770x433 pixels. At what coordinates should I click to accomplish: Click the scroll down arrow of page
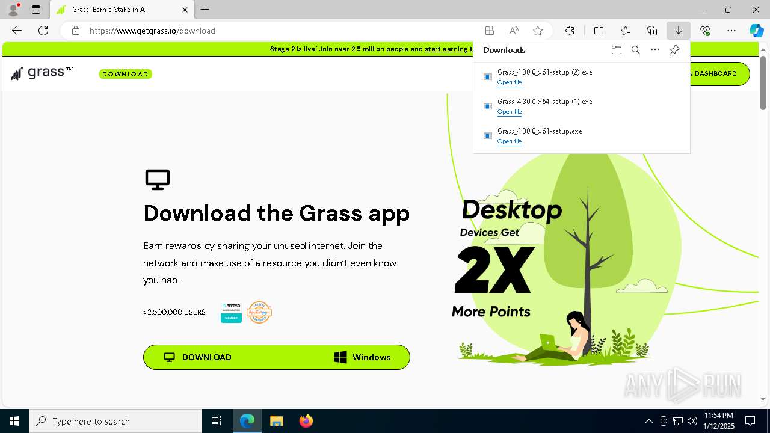763,399
